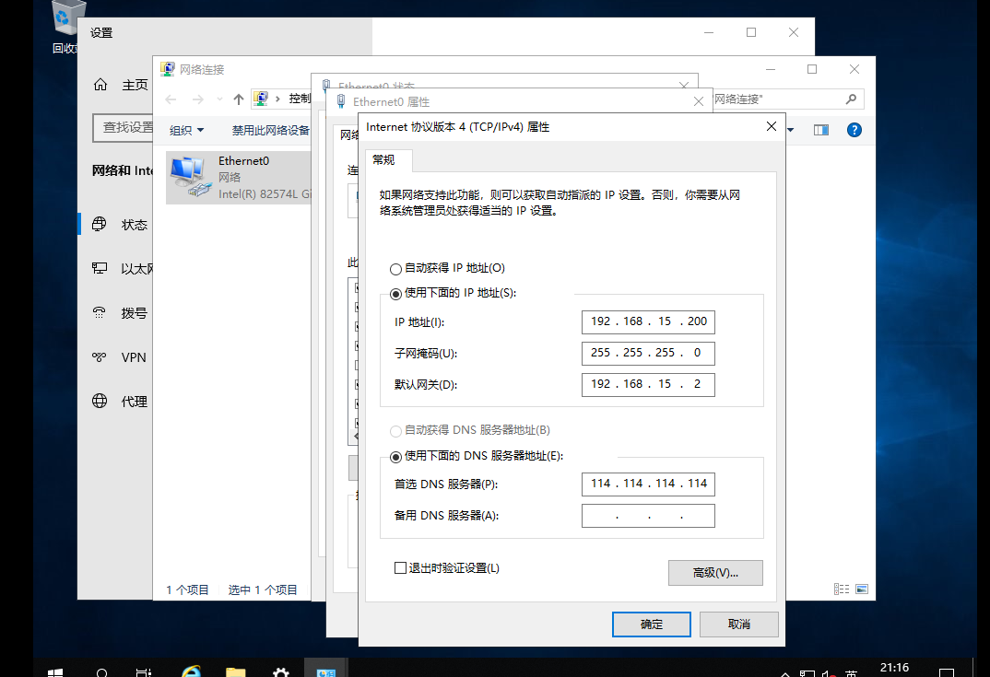Open File Explorer from the taskbar

235,671
